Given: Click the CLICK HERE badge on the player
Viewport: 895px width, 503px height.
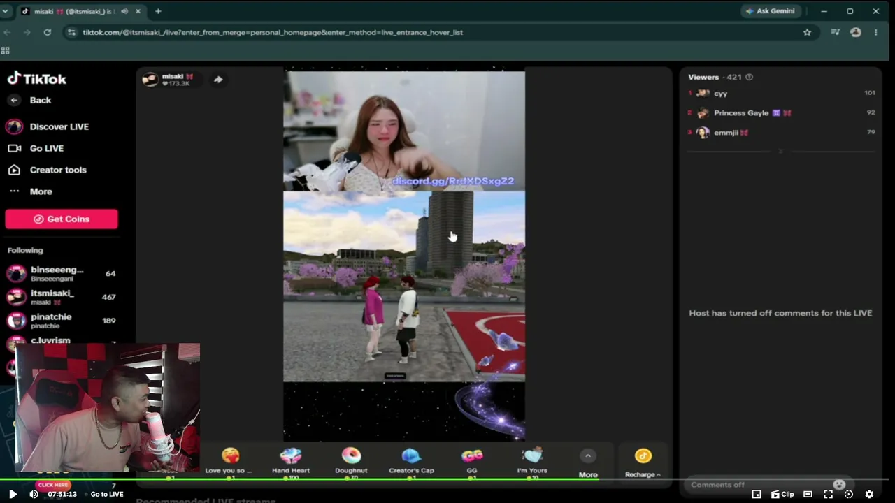Looking at the screenshot, I should (53, 485).
